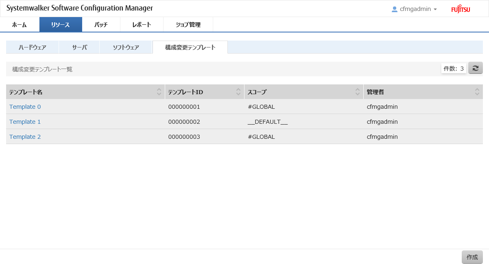Open the サーバ sub-tab

pyautogui.click(x=79, y=47)
